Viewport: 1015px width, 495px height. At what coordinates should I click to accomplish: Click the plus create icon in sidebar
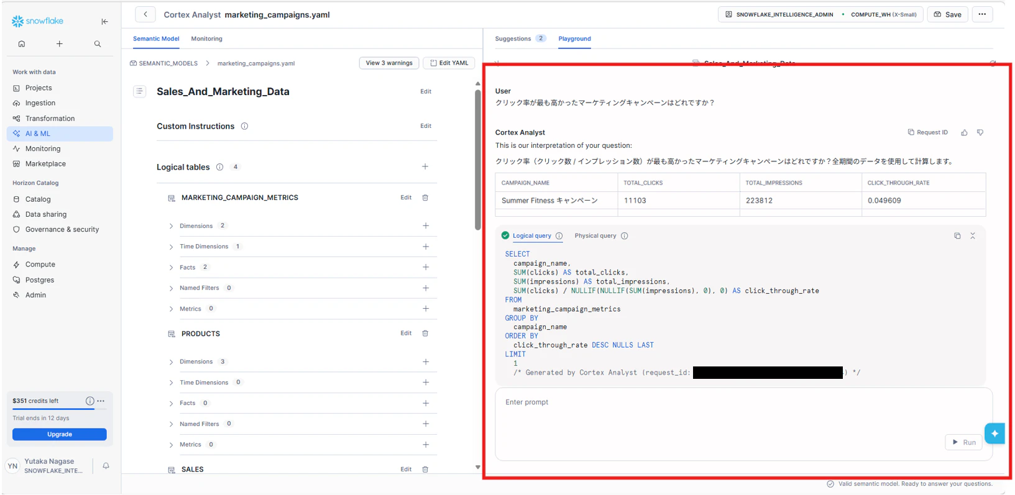click(60, 44)
